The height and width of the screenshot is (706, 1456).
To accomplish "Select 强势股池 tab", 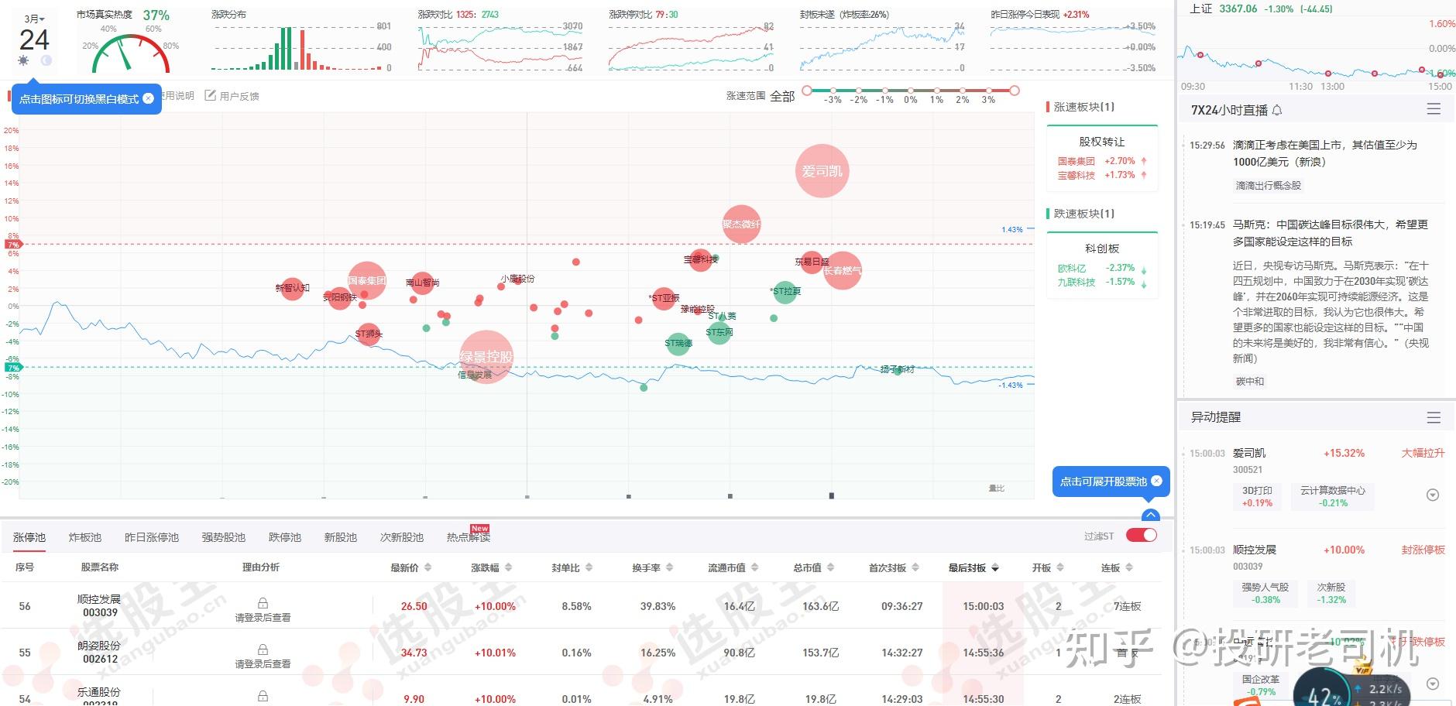I will [224, 536].
